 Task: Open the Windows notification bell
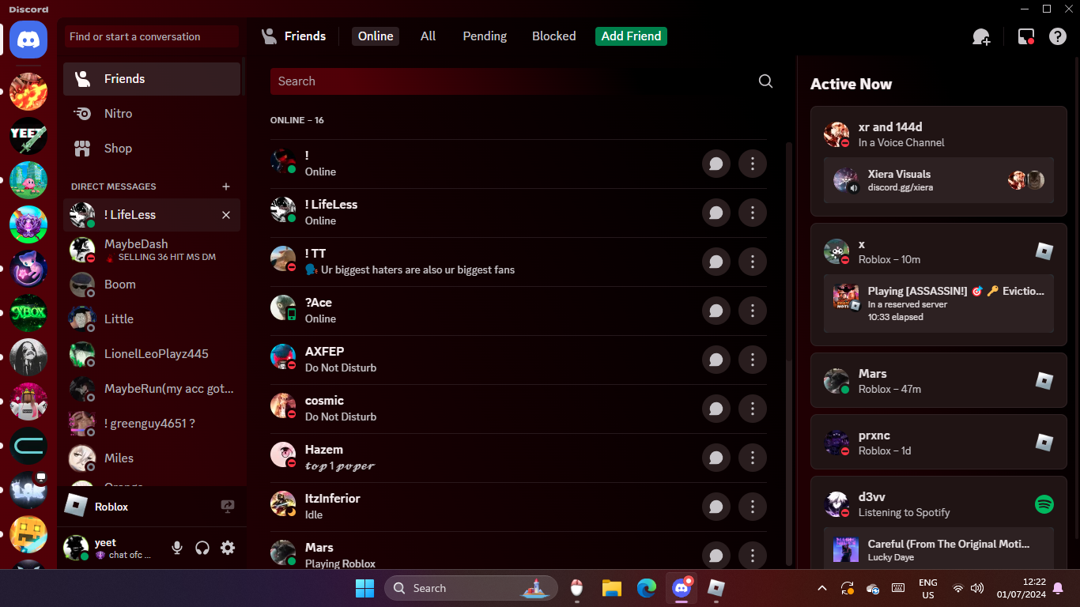[x=1058, y=588]
